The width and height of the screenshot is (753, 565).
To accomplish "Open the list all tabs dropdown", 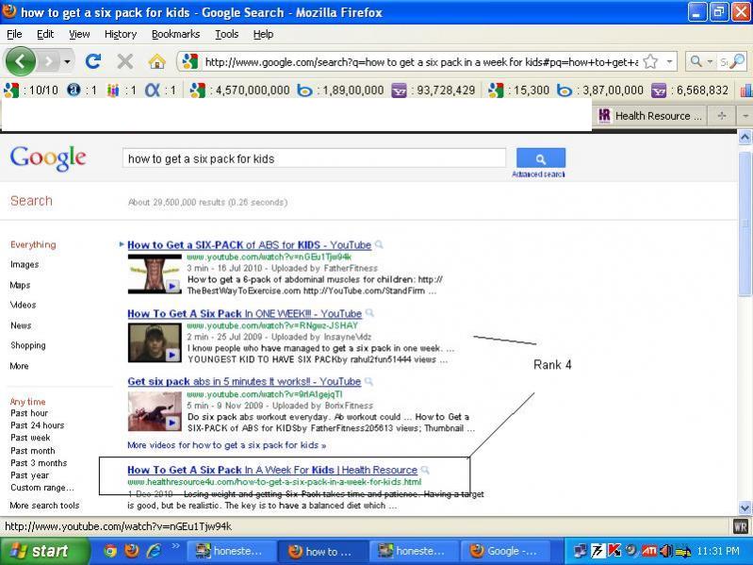I will pos(745,116).
